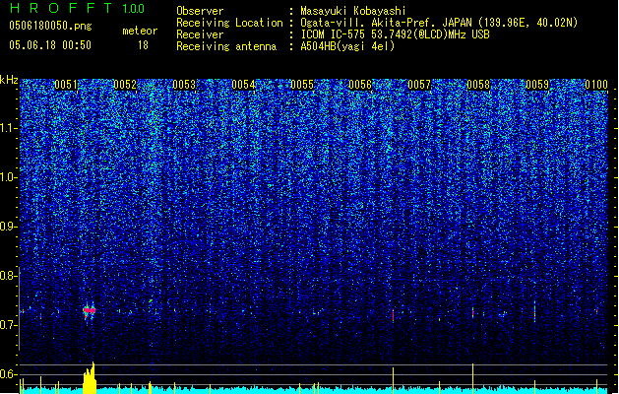Click the 0051 time marker
The height and width of the screenshot is (394, 619).
click(66, 85)
